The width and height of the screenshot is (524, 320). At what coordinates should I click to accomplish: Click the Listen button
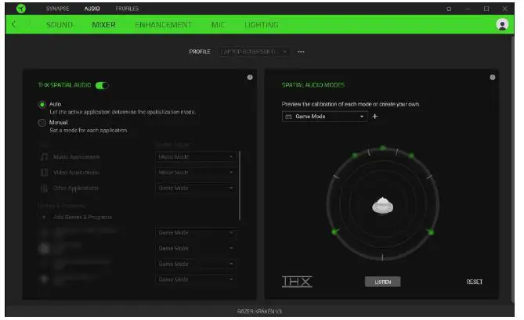[383, 282]
